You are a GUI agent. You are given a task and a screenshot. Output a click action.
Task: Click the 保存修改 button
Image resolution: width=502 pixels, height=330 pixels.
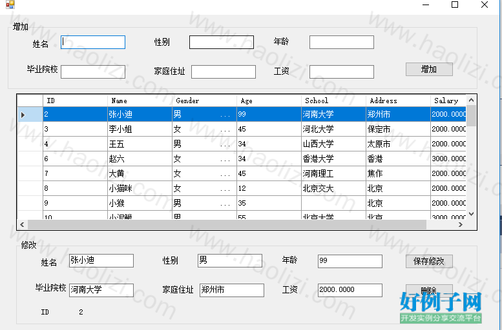click(429, 261)
